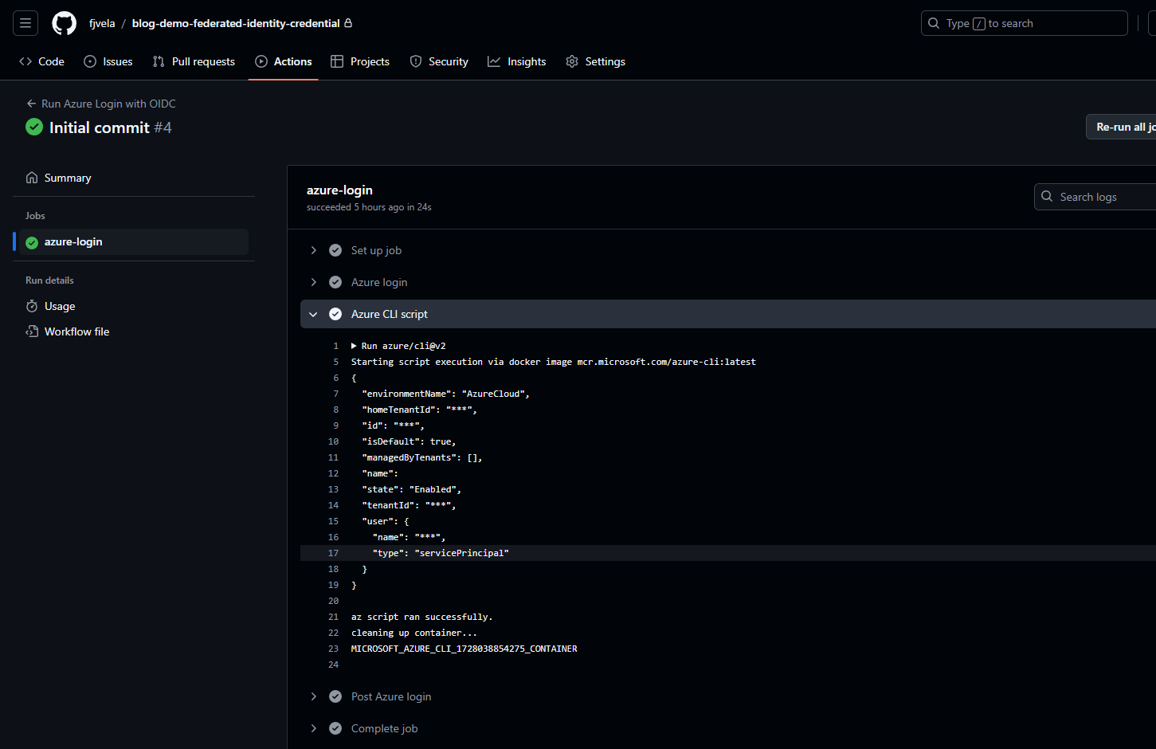The height and width of the screenshot is (749, 1156).
Task: Click log line number 23
Action: [x=333, y=649]
